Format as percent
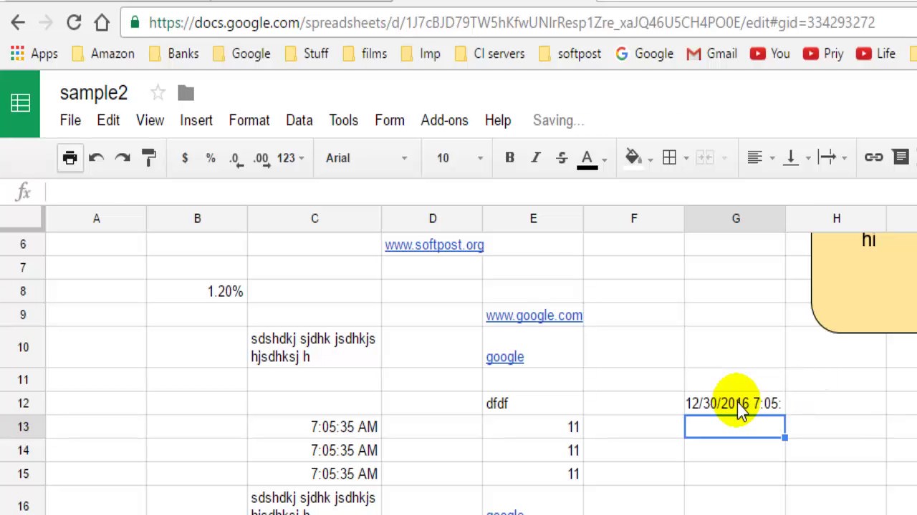Image resolution: width=917 pixels, height=515 pixels. [x=211, y=157]
